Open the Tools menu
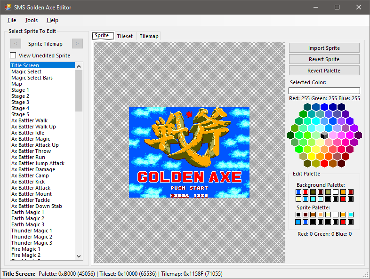 (31, 20)
